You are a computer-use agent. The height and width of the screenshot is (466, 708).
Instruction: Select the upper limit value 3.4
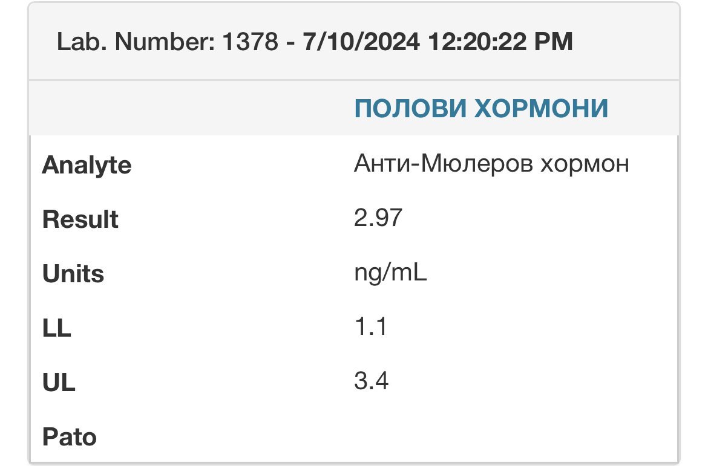[x=371, y=381]
